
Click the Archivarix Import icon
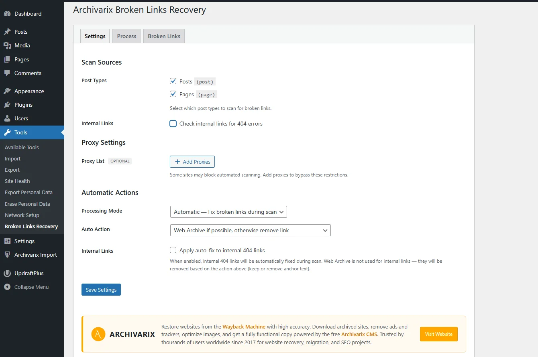point(7,255)
